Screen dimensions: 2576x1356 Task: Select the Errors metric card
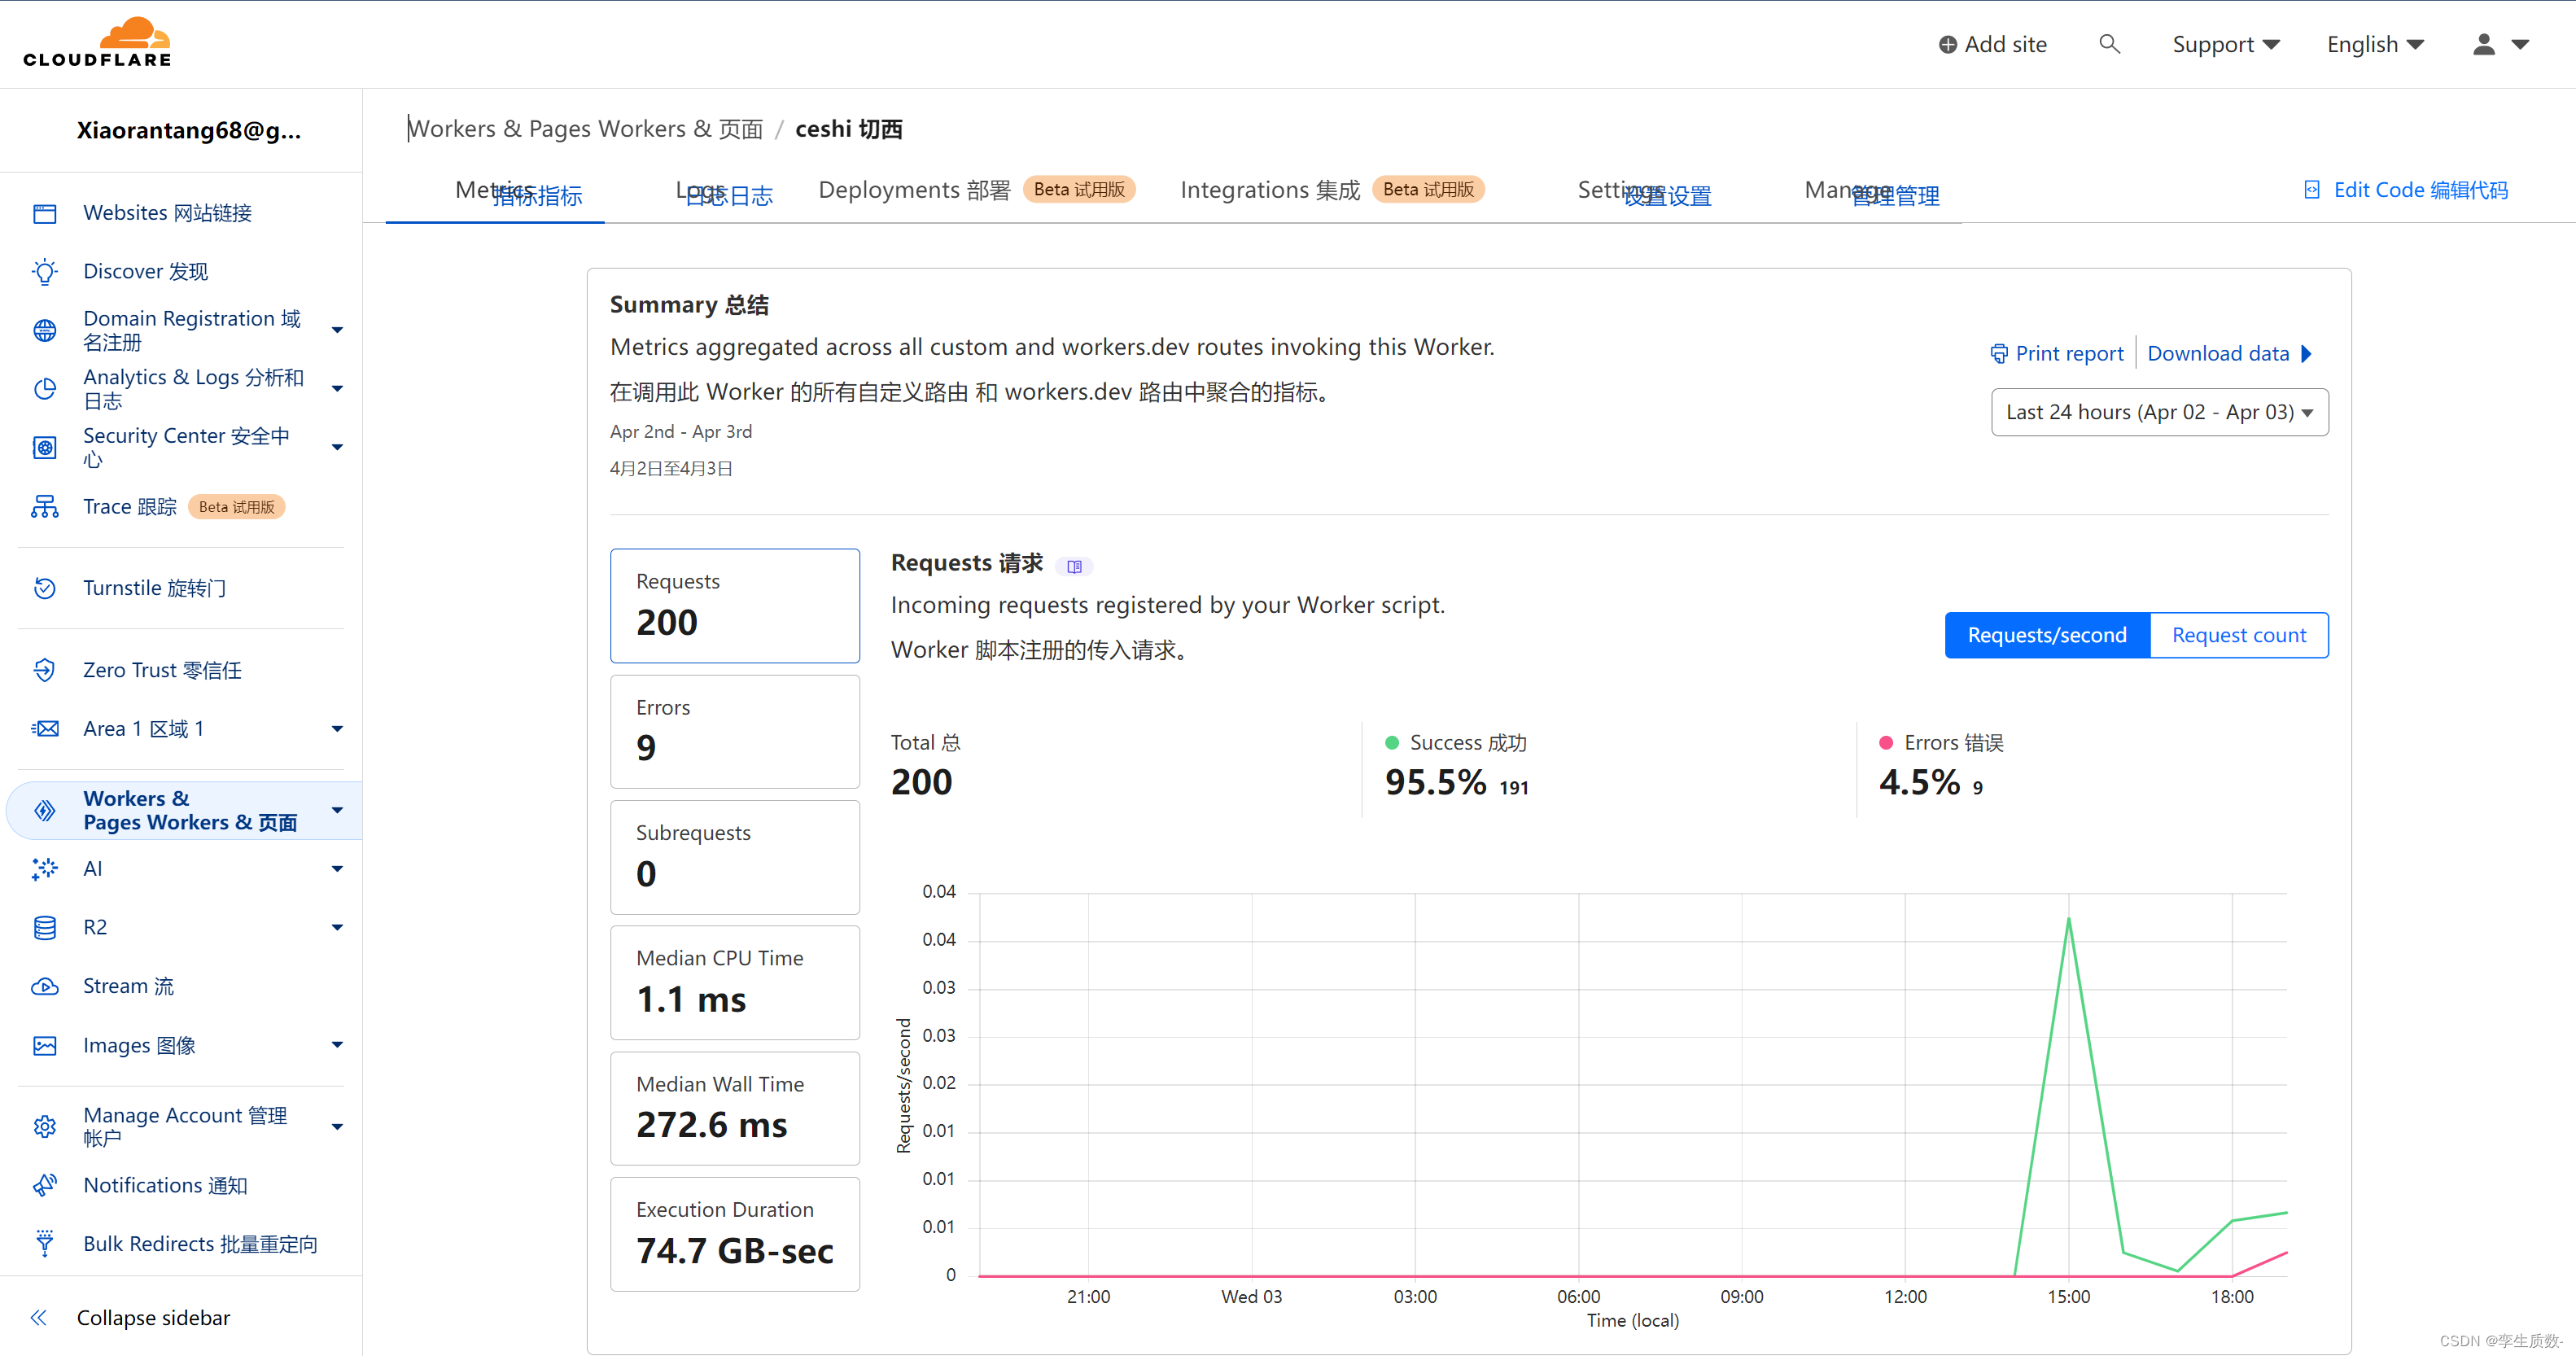click(x=735, y=731)
